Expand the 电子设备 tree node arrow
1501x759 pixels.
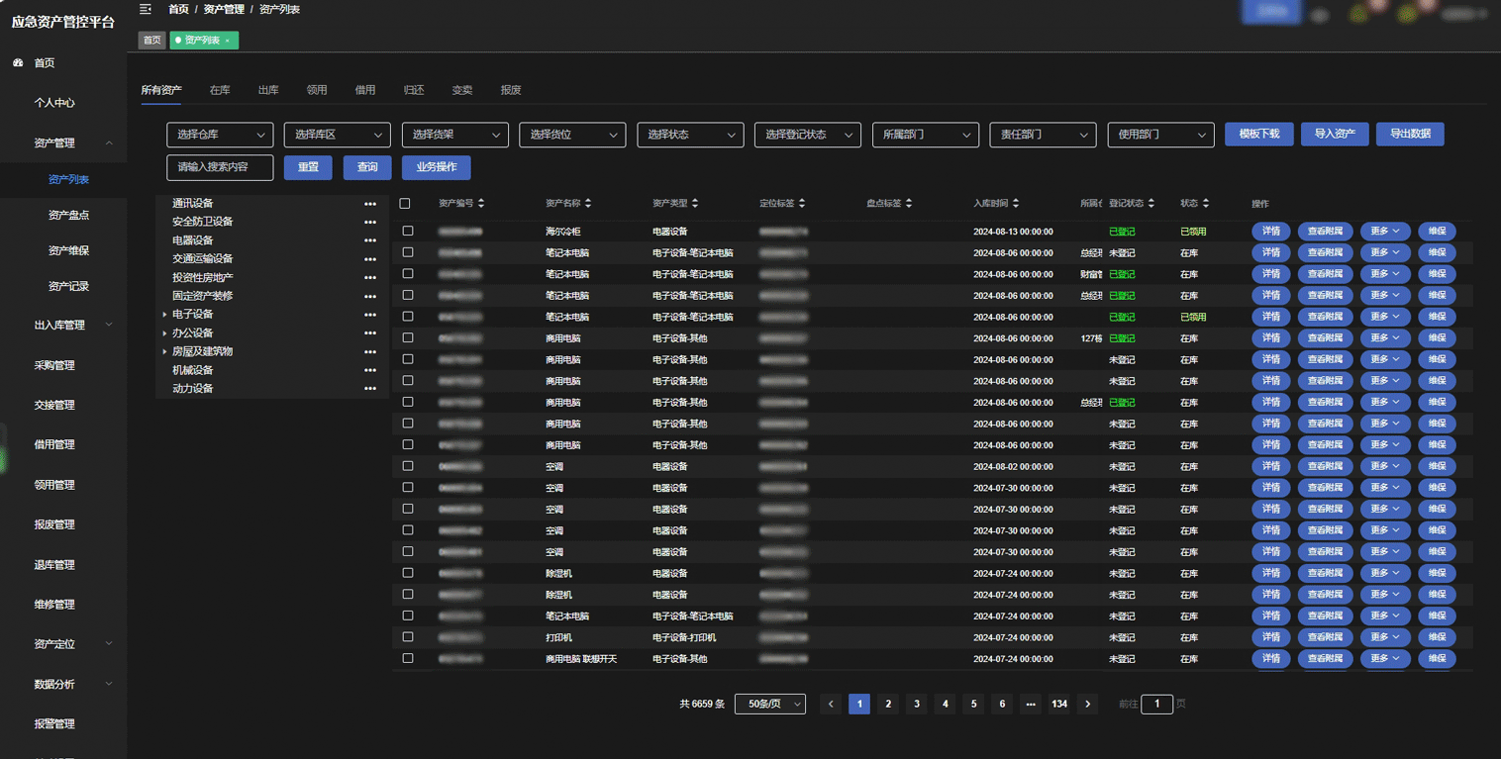pos(165,315)
